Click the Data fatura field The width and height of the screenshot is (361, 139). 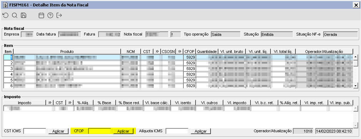[70, 34]
